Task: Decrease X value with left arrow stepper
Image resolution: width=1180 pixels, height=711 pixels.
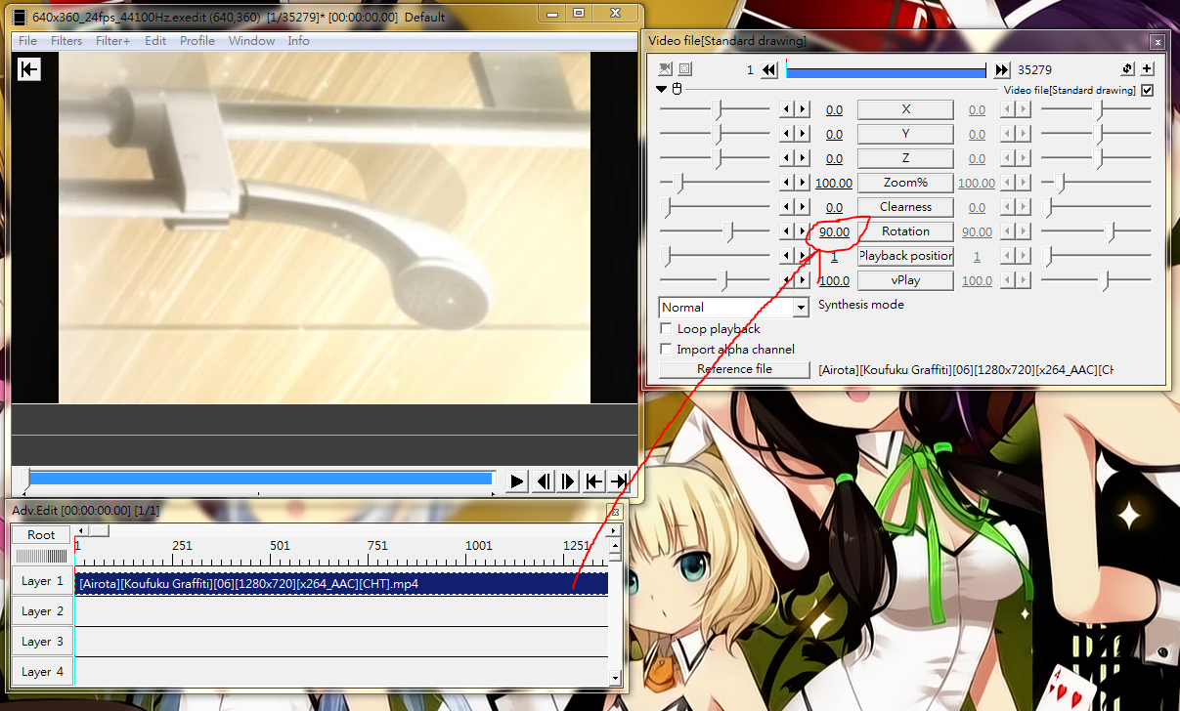Action: [787, 109]
